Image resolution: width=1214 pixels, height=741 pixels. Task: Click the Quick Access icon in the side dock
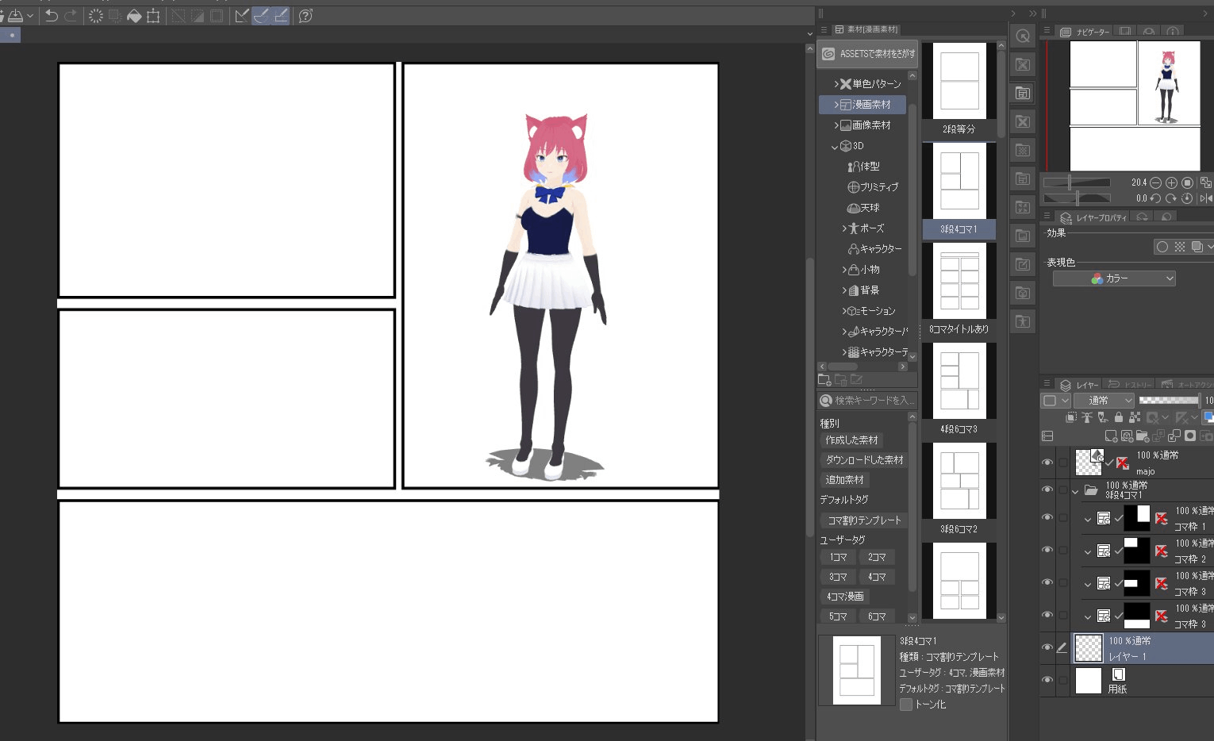pos(1023,36)
